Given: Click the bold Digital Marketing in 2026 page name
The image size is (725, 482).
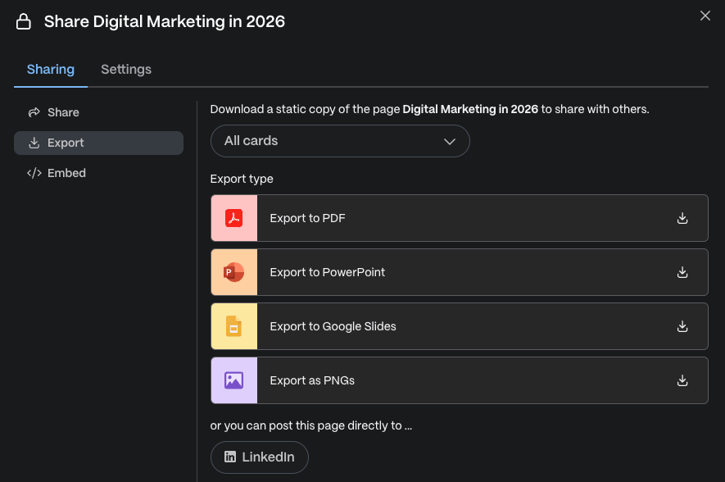Looking at the screenshot, I should [x=470, y=109].
